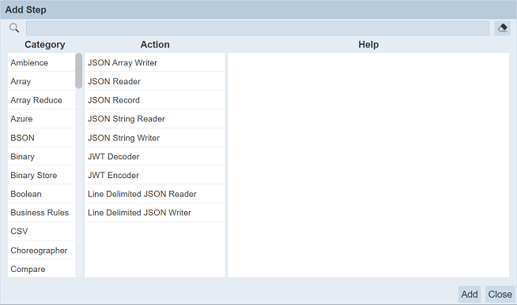Select the JSON String Reader action
Screen dimensions: 517x305
(x=155, y=119)
